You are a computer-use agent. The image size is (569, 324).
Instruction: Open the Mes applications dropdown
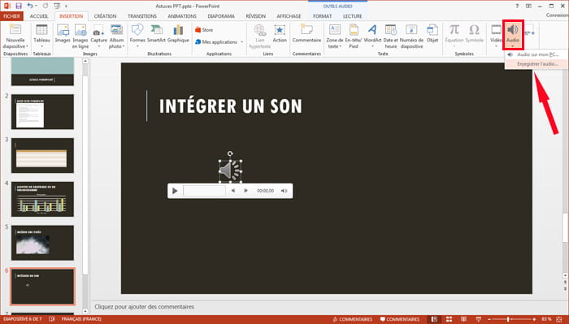pos(219,42)
